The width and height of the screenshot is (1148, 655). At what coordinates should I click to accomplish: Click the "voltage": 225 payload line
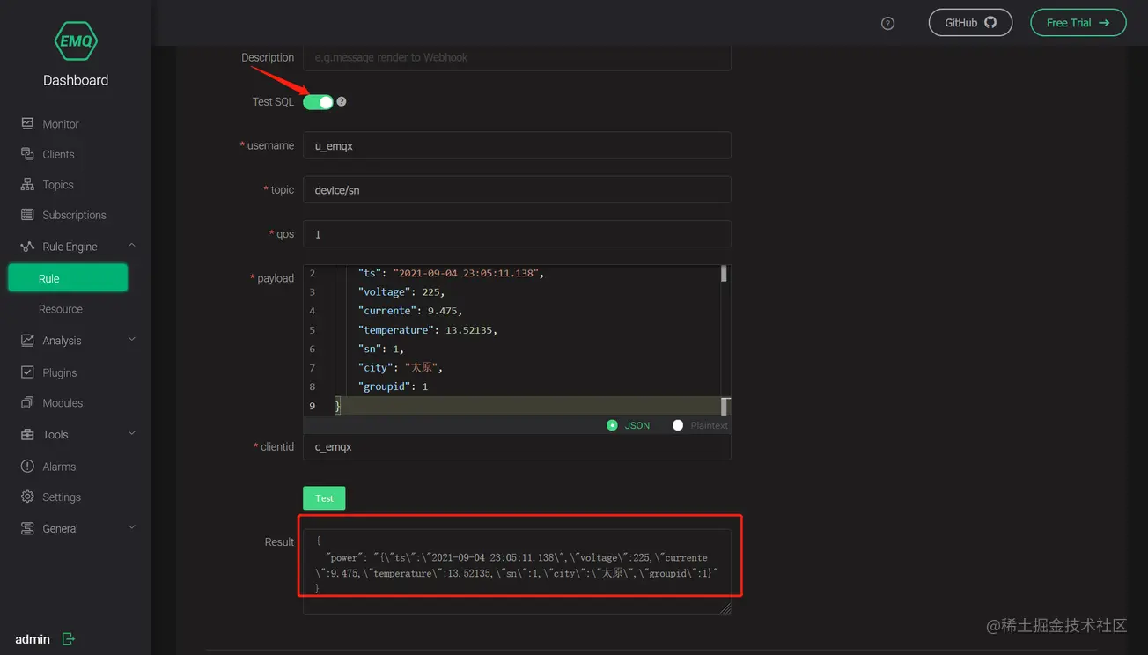coord(401,292)
